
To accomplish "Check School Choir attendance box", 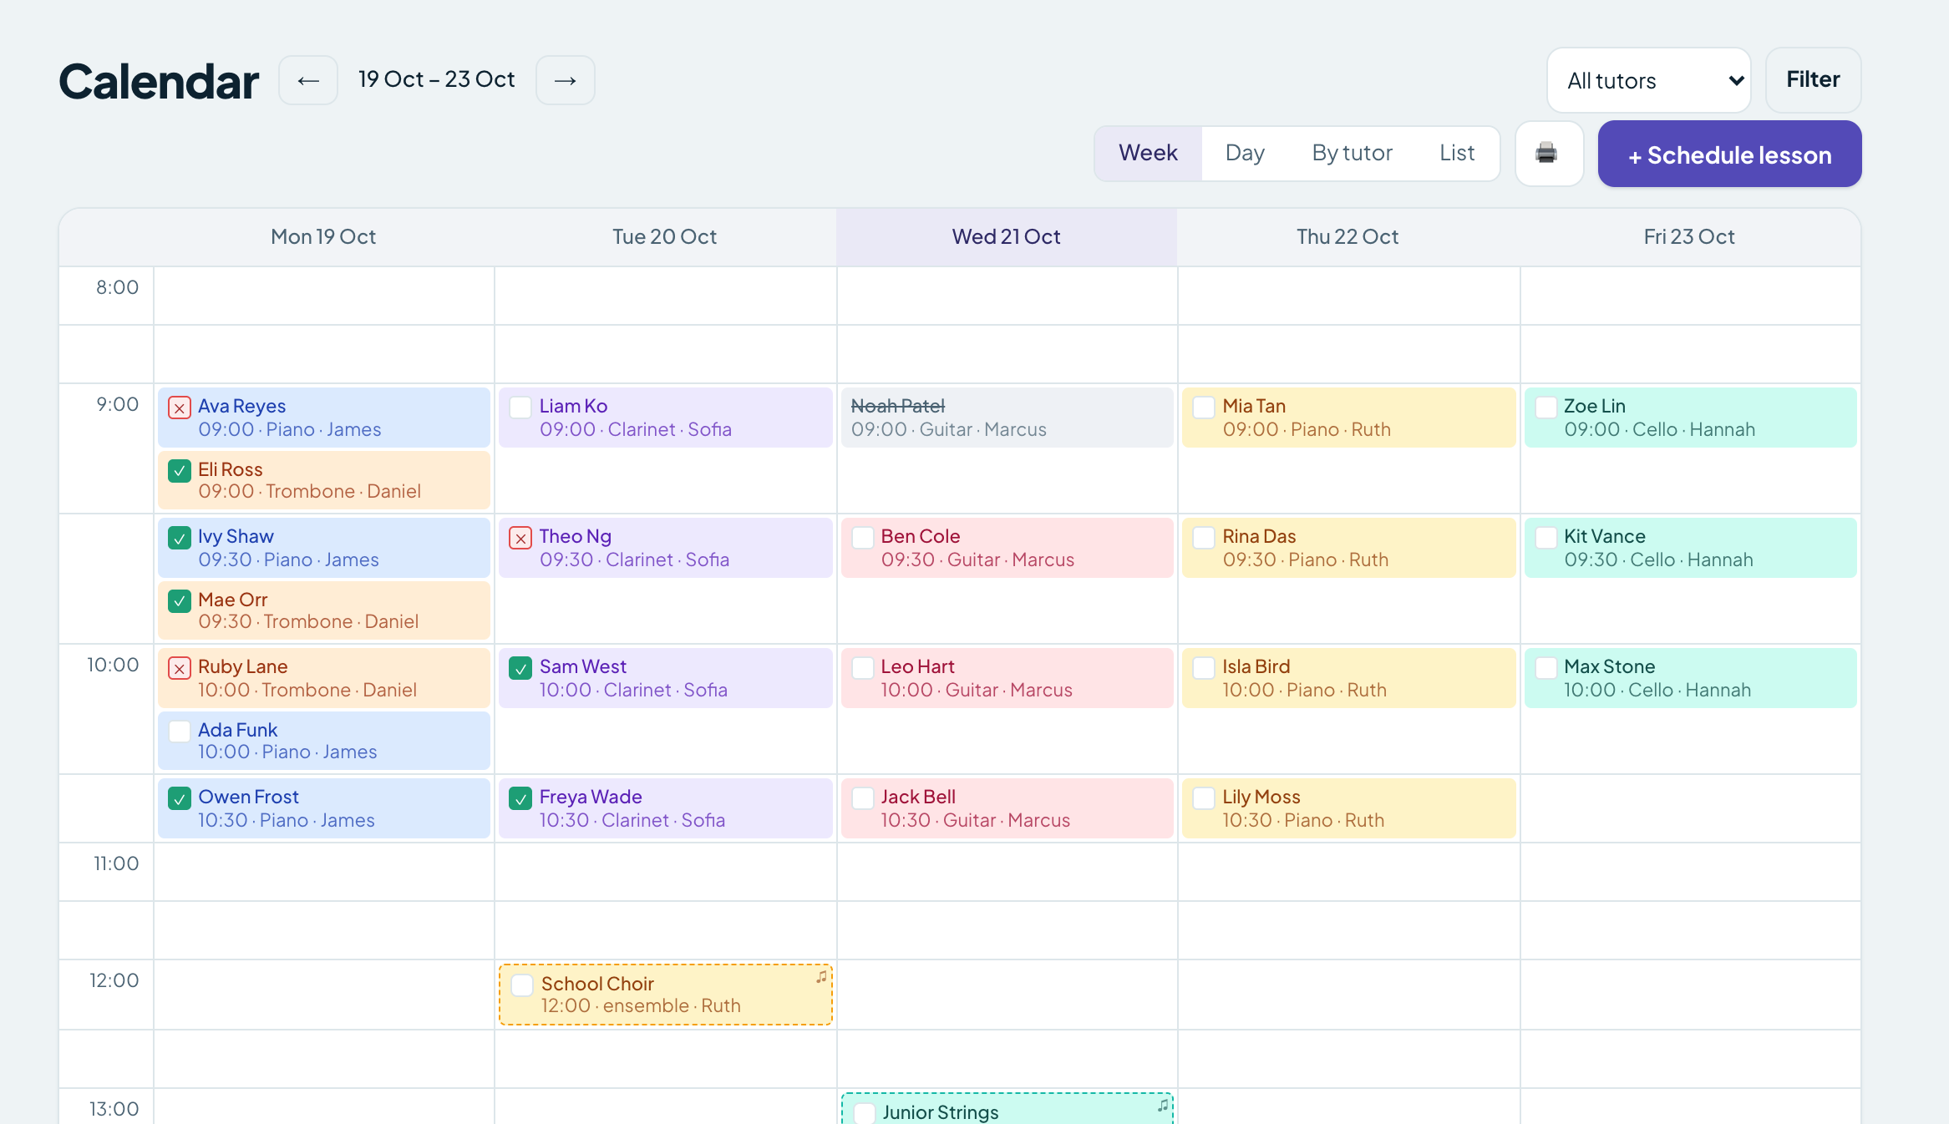I will click(x=522, y=985).
